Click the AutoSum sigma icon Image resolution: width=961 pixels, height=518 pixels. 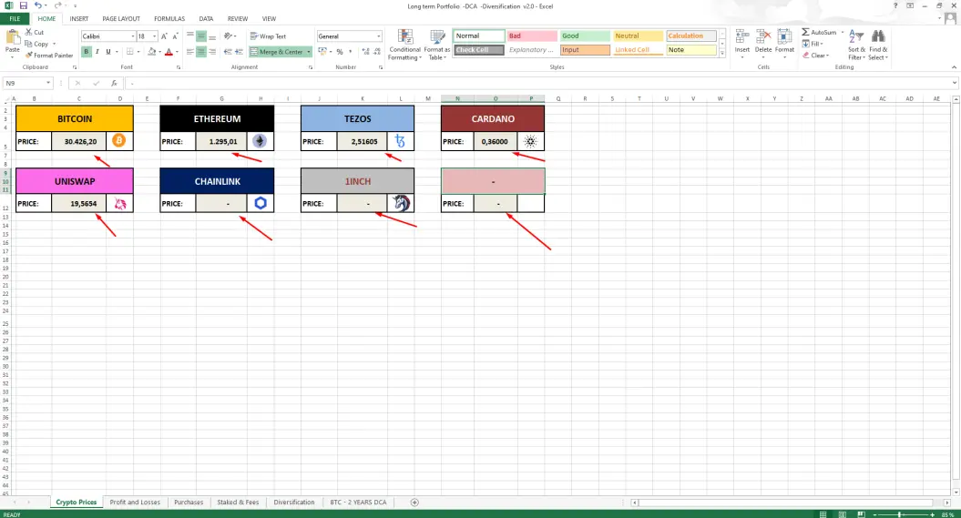point(805,32)
